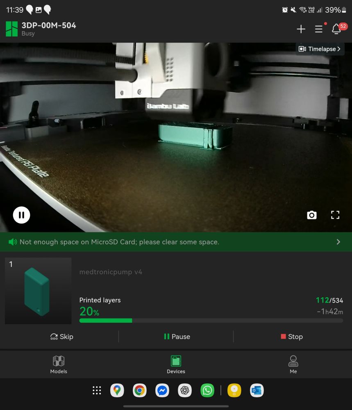The height and width of the screenshot is (410, 352).
Task: Tap the remaining time -1h42m
Action: pyautogui.click(x=330, y=312)
